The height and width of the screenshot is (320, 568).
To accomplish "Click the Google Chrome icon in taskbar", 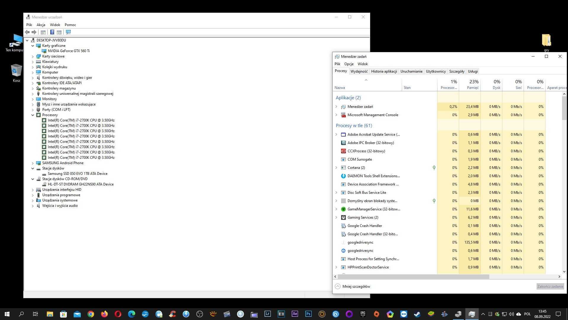I will [x=91, y=313].
